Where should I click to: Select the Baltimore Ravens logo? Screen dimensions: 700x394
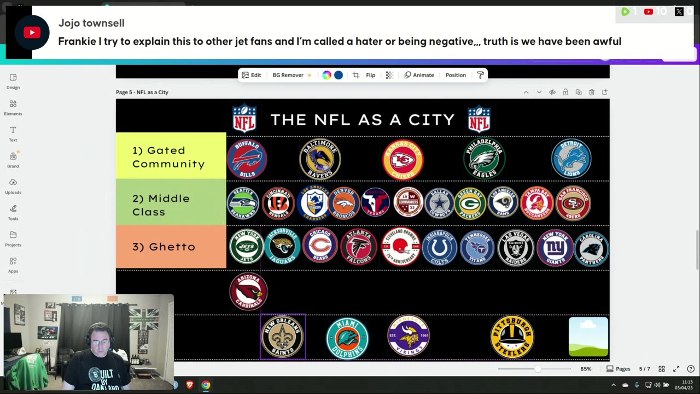[320, 159]
